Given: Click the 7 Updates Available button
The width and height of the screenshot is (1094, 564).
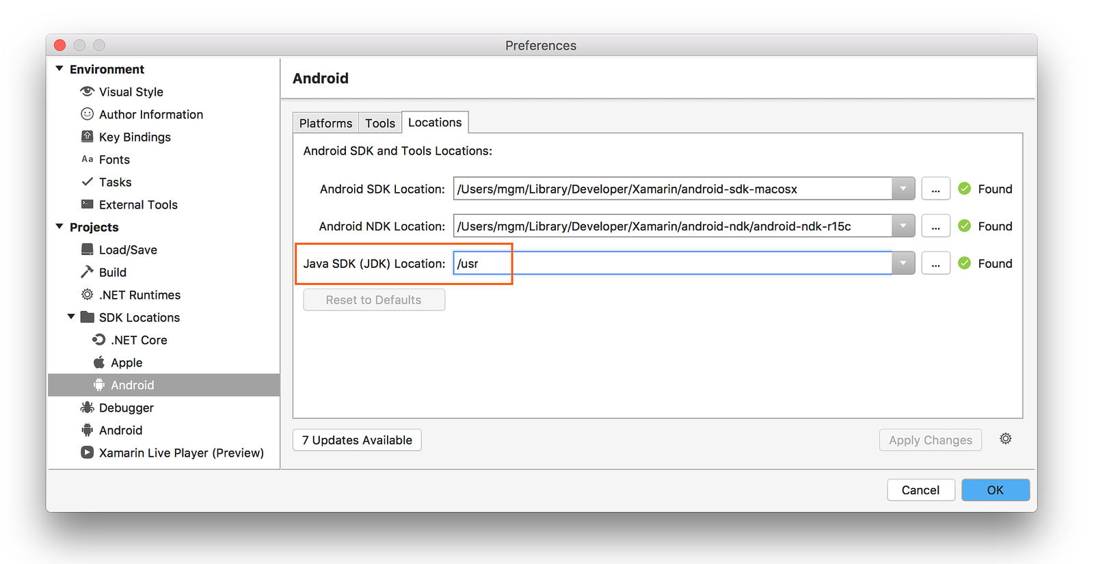Looking at the screenshot, I should click(357, 440).
